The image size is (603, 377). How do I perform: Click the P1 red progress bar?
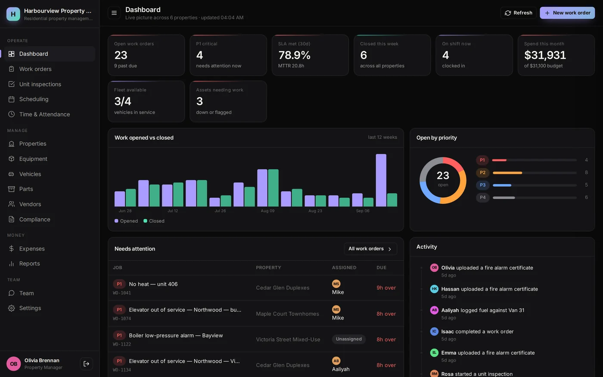[499, 160]
